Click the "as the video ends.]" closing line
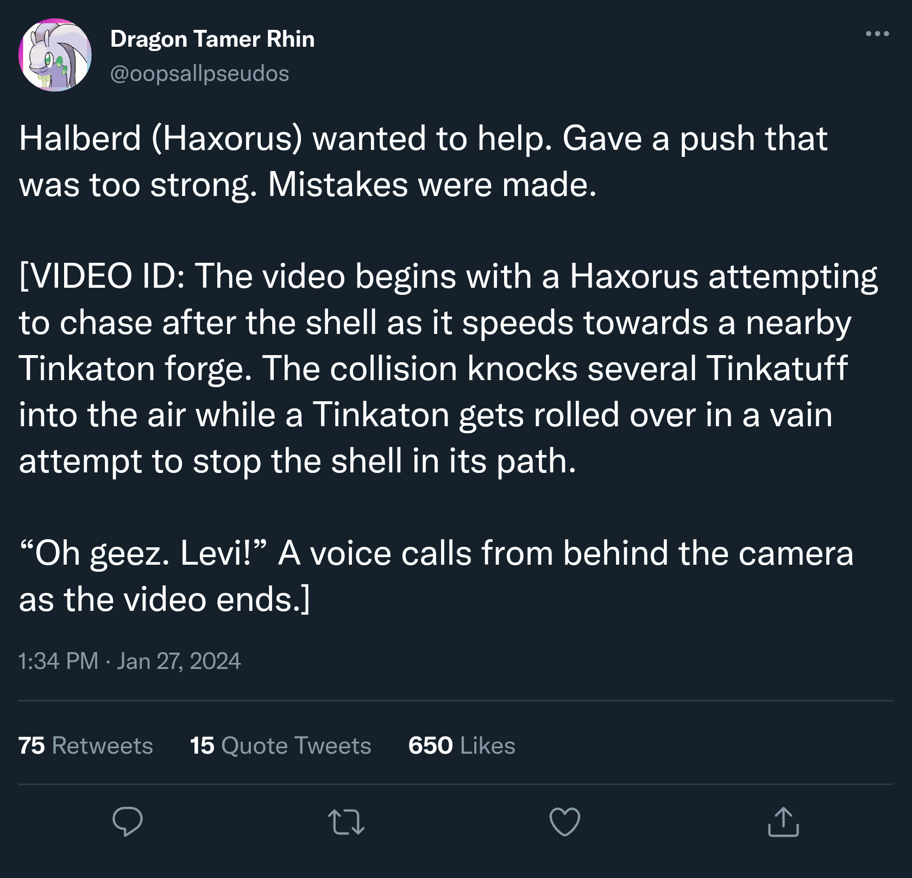 pyautogui.click(x=164, y=599)
